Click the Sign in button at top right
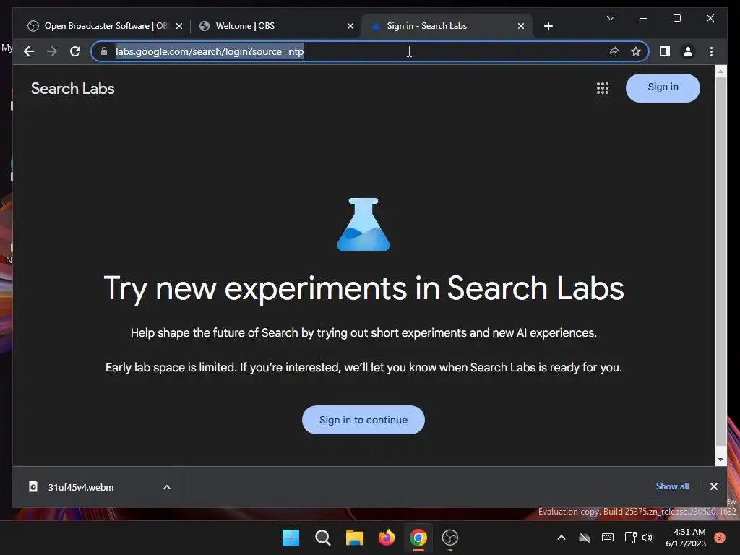Viewport: 740px width, 555px height. [663, 87]
